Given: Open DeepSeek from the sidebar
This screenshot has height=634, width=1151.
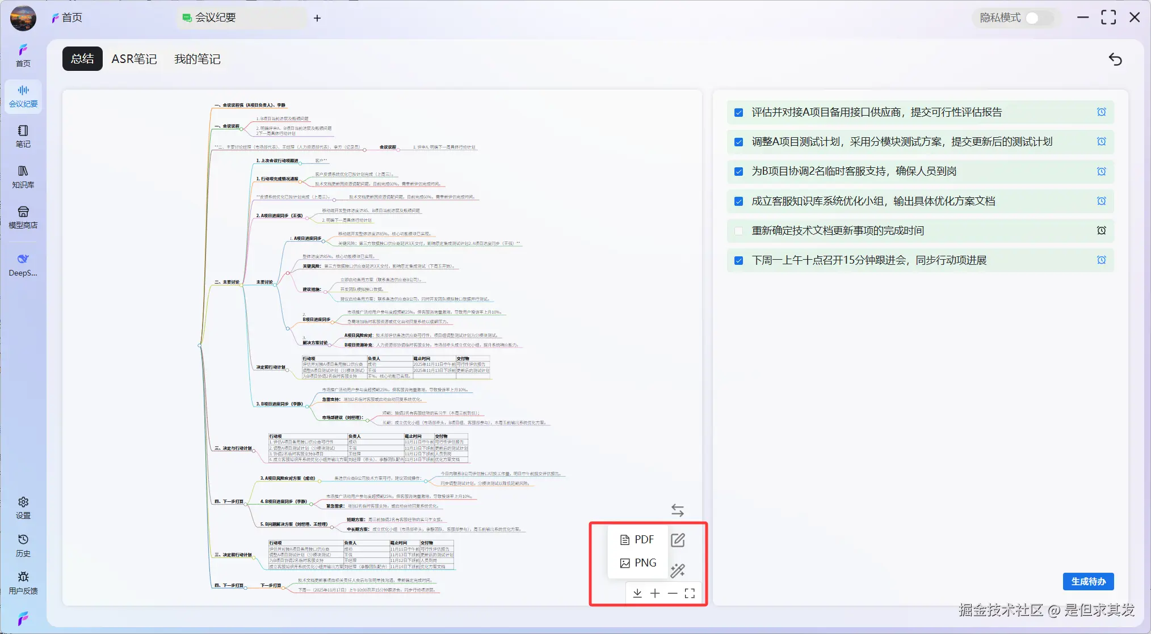Looking at the screenshot, I should point(23,264).
